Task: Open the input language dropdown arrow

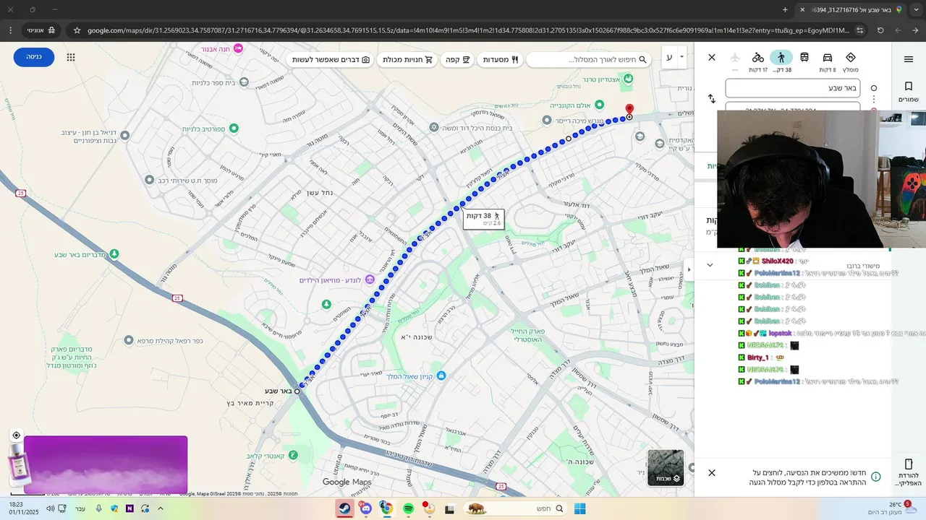Action: 681,58
